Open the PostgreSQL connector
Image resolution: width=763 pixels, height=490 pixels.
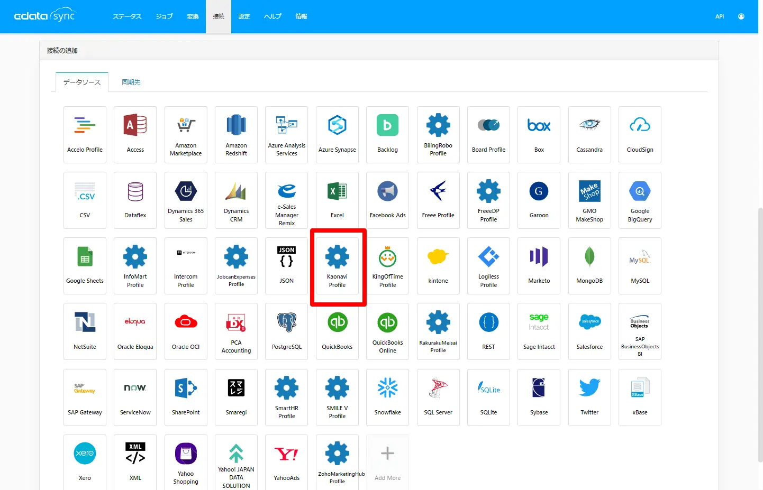pyautogui.click(x=286, y=331)
